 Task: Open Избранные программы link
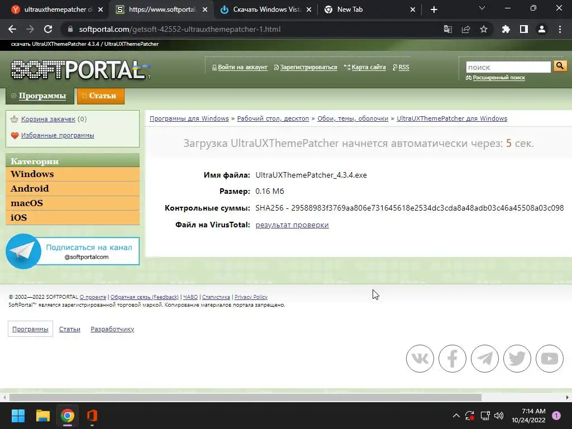pos(58,135)
